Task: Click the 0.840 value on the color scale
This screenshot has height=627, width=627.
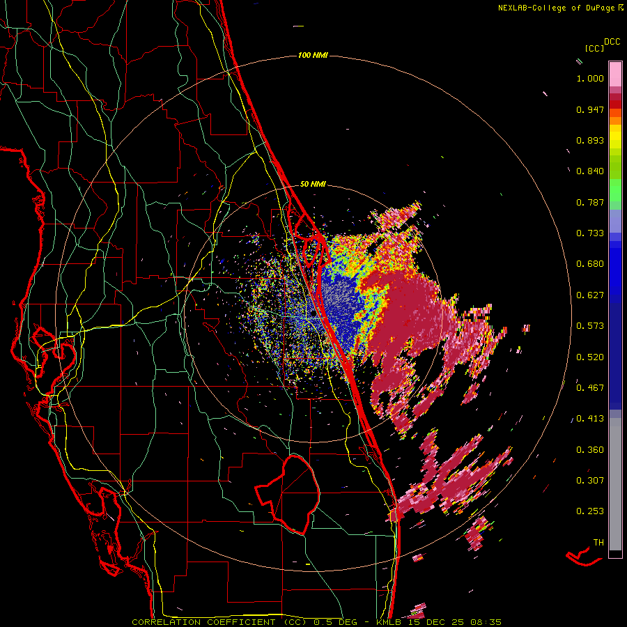Action: tap(590, 171)
